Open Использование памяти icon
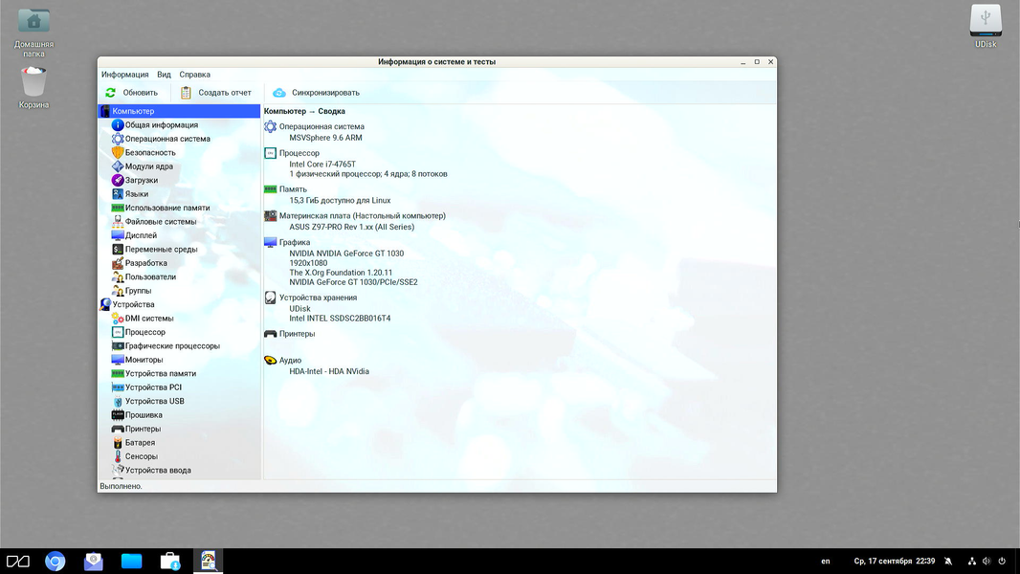This screenshot has height=574, width=1020. tap(118, 208)
